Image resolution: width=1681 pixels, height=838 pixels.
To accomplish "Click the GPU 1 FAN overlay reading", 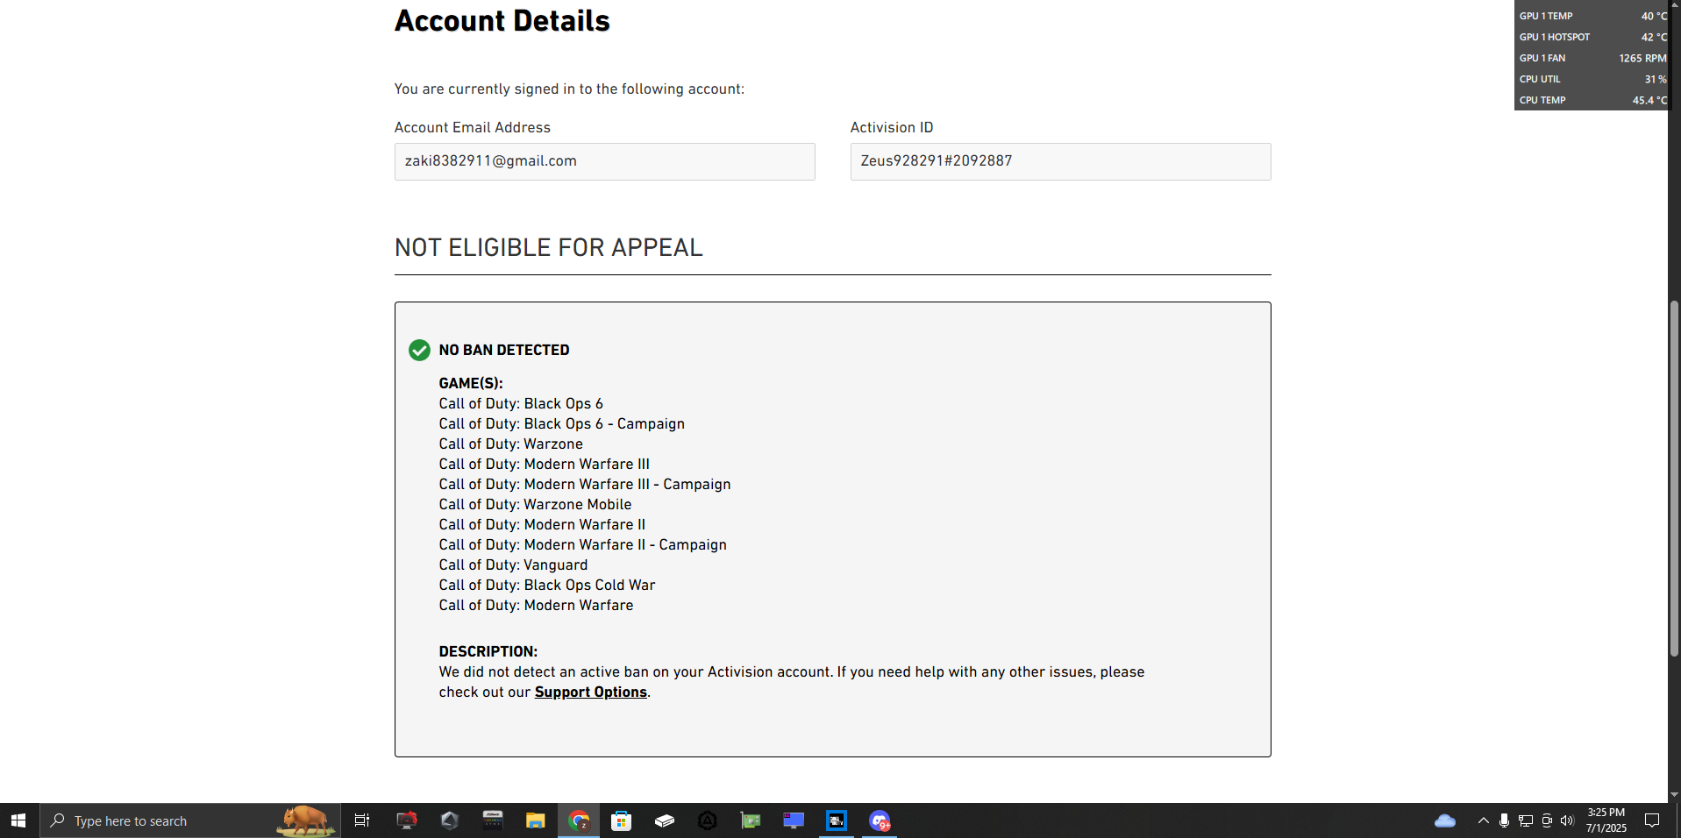I will pos(1592,58).
